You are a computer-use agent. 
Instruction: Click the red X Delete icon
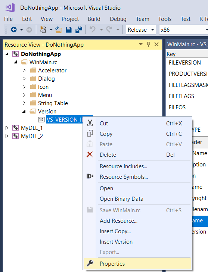(x=90, y=154)
